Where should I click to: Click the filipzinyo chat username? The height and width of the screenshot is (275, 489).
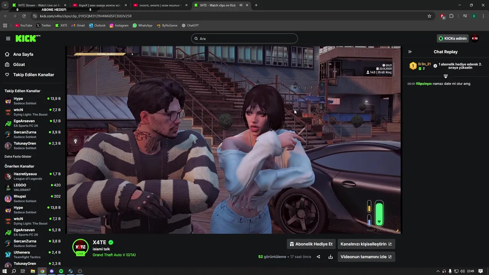pyautogui.click(x=424, y=84)
